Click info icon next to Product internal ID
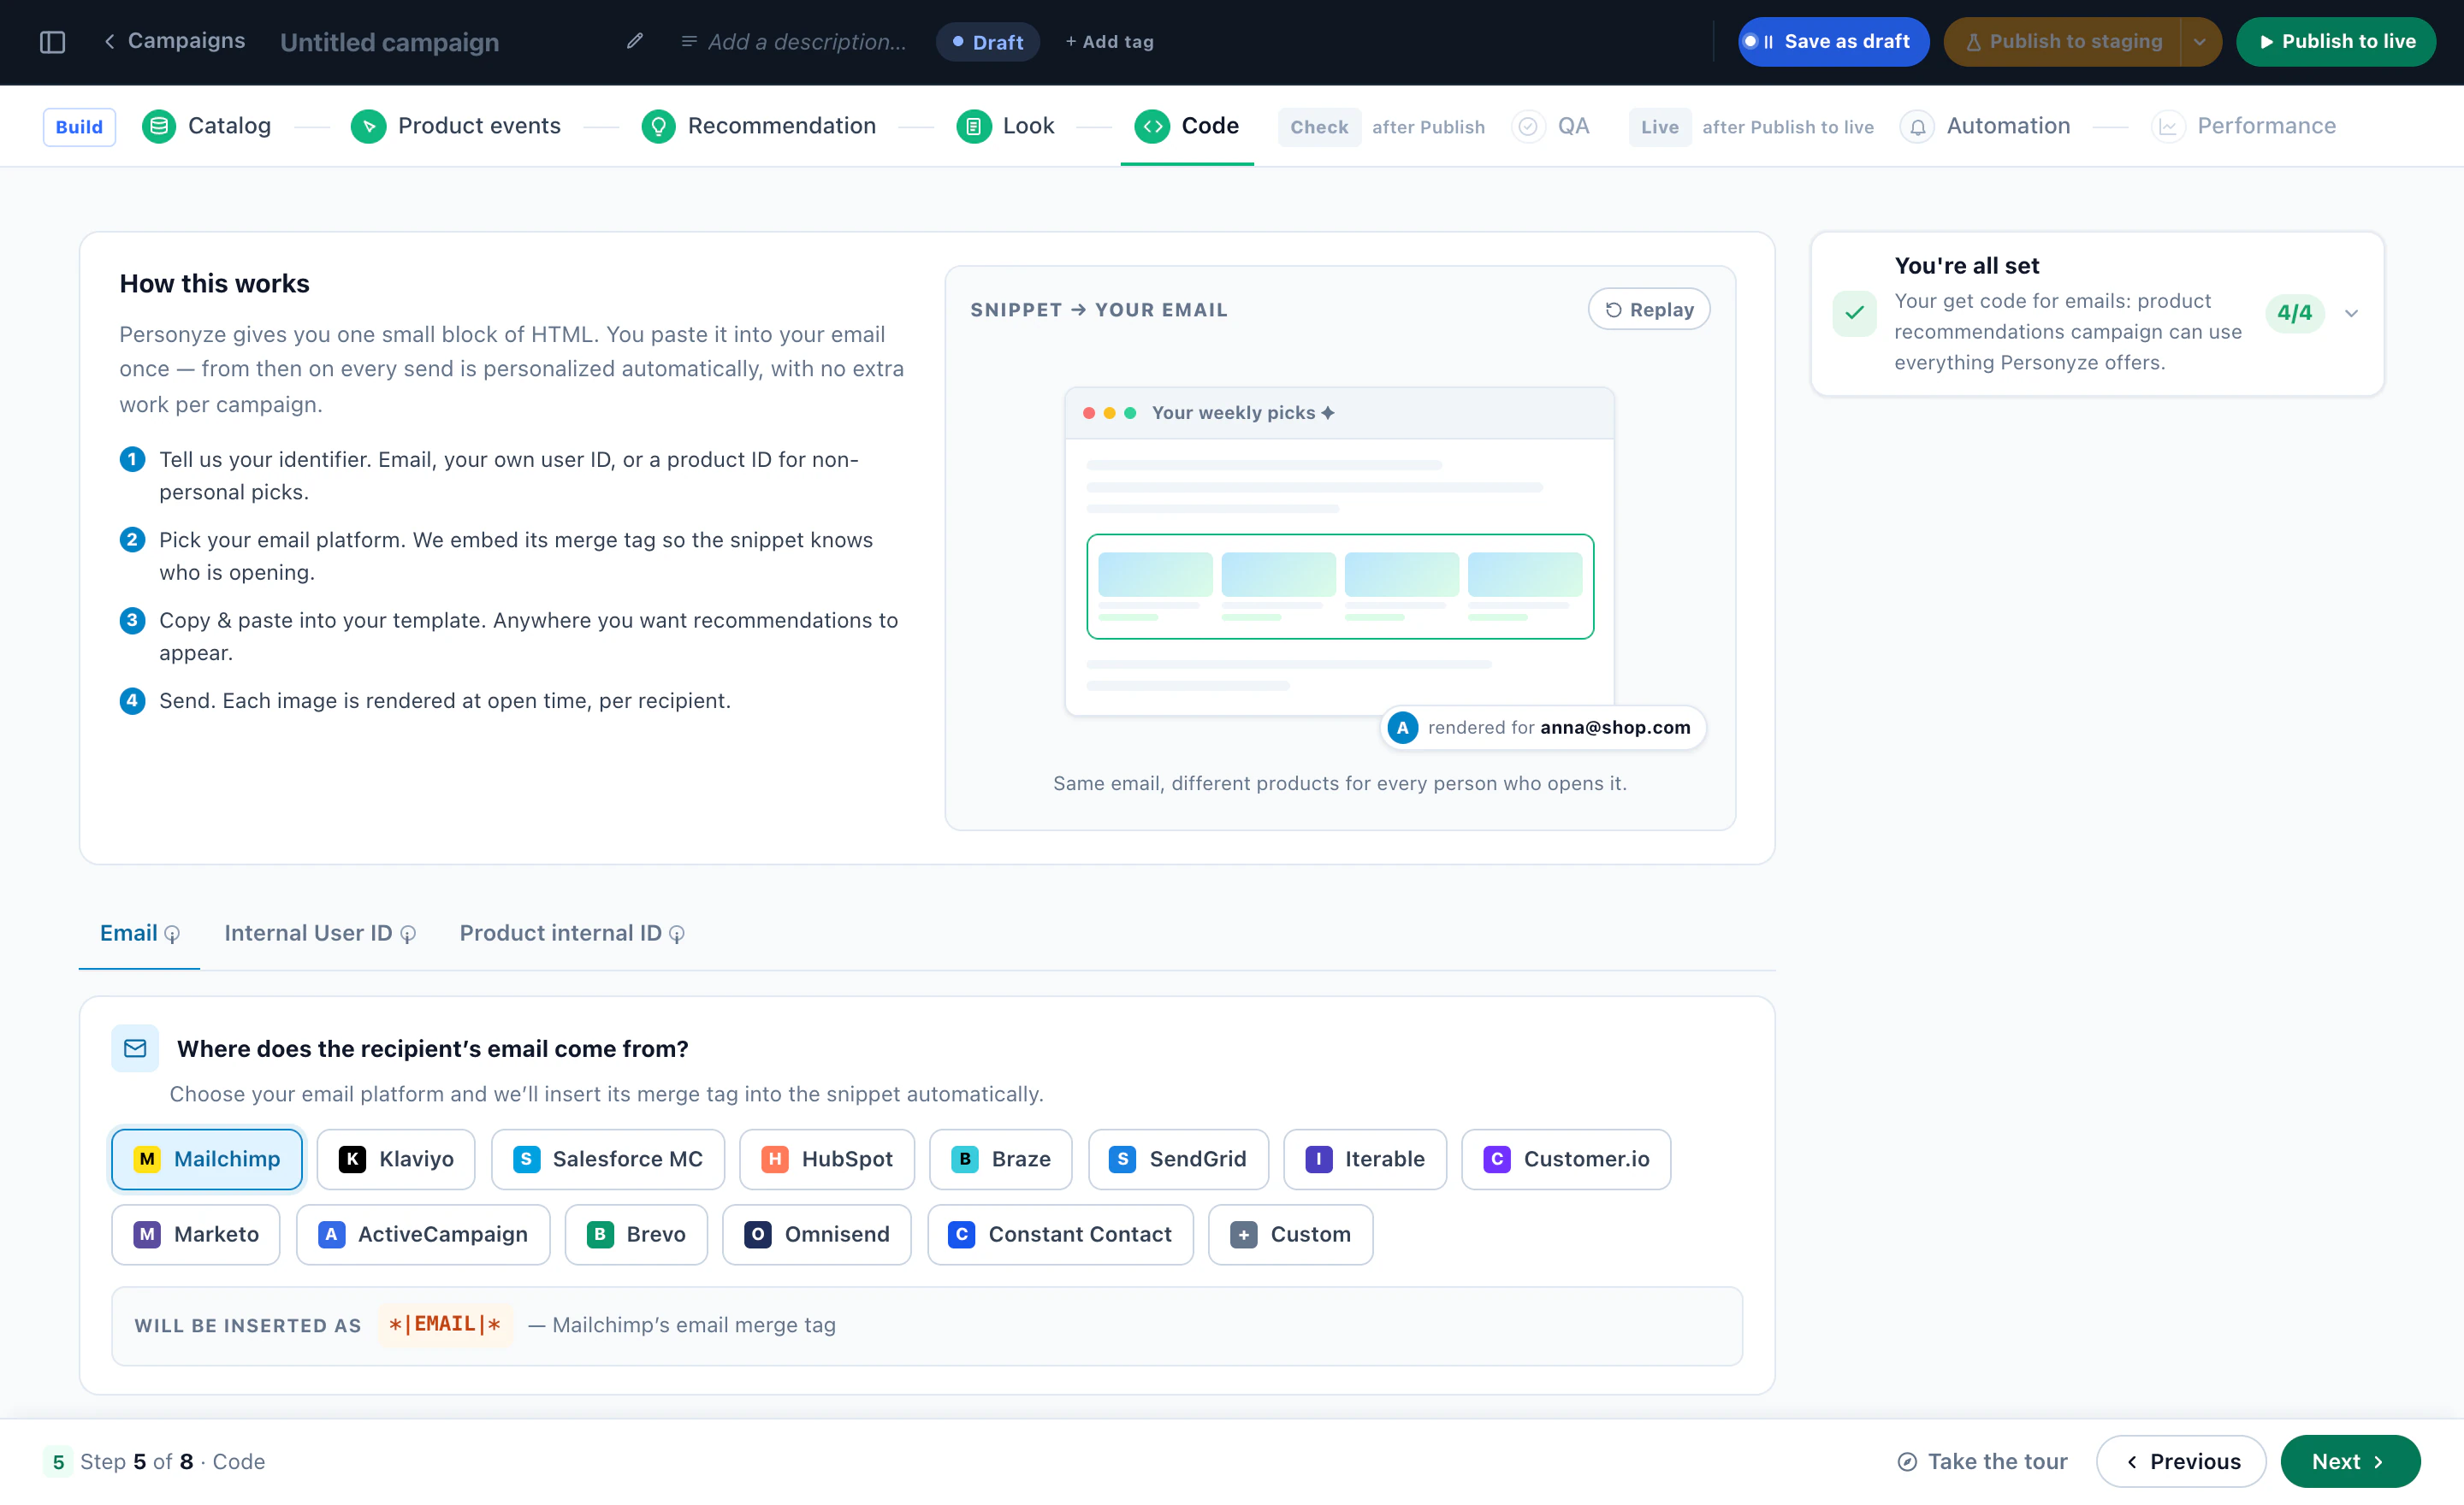 point(677,934)
